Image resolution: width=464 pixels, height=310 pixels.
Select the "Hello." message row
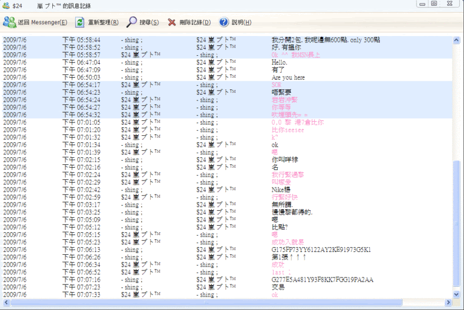coord(280,62)
